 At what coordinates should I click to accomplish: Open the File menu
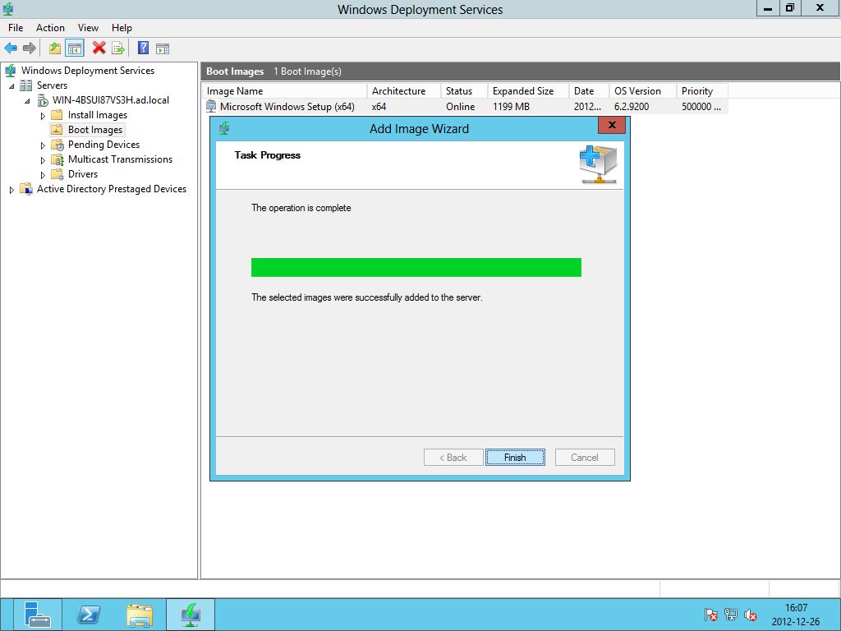click(x=16, y=28)
